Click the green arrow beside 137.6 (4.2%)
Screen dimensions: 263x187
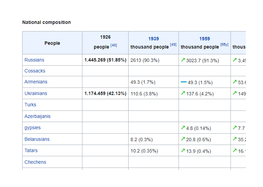pos(183,93)
